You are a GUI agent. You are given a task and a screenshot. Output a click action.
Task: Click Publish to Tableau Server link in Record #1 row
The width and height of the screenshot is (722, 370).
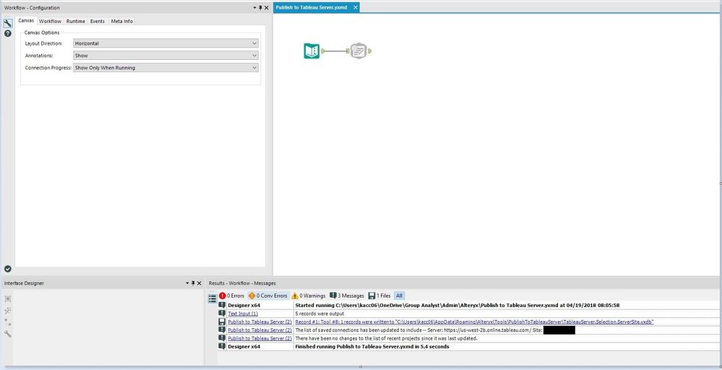pos(259,322)
